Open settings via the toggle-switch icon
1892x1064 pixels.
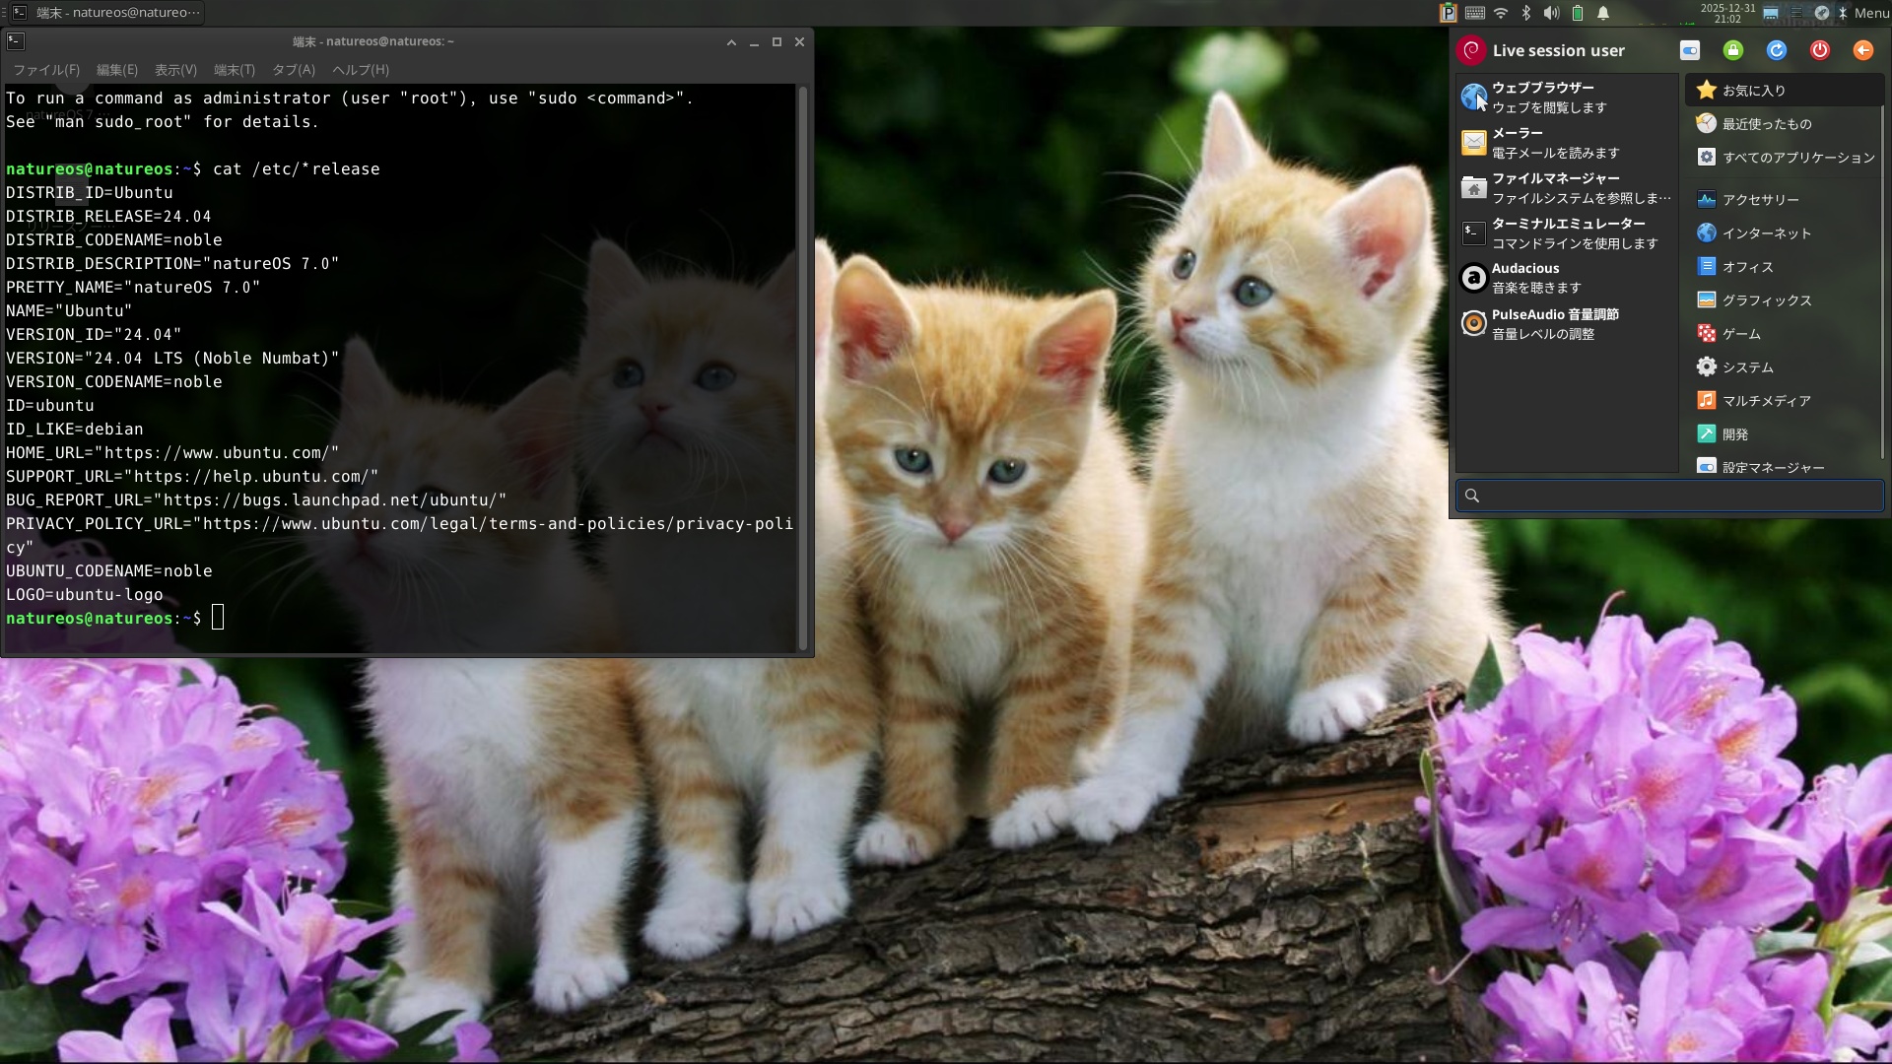[x=1689, y=50]
